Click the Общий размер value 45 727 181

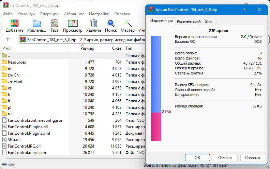click(x=252, y=63)
